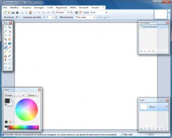Open the brush width value dropdown
This screenshot has width=172, height=138.
click(53, 17)
